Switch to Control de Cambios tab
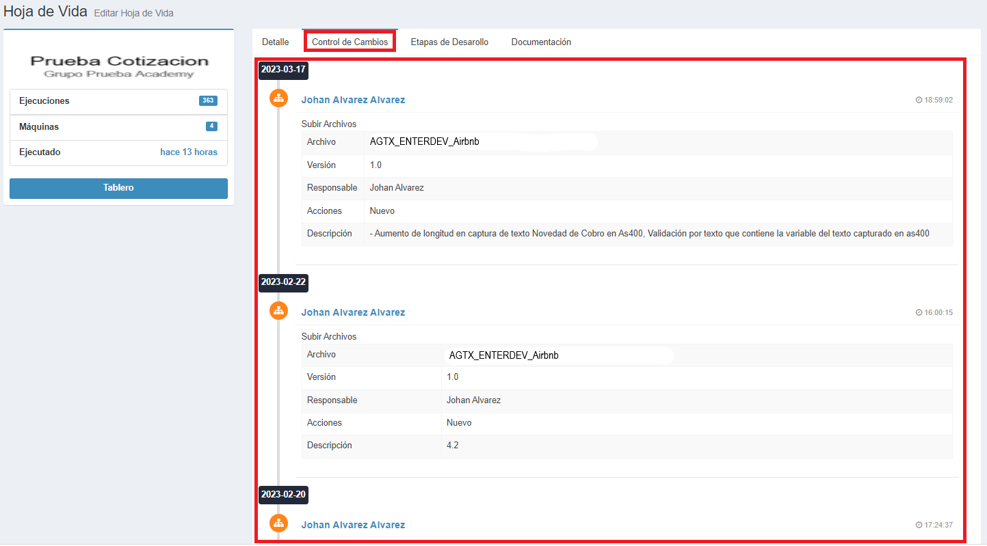The width and height of the screenshot is (987, 546). (x=350, y=42)
